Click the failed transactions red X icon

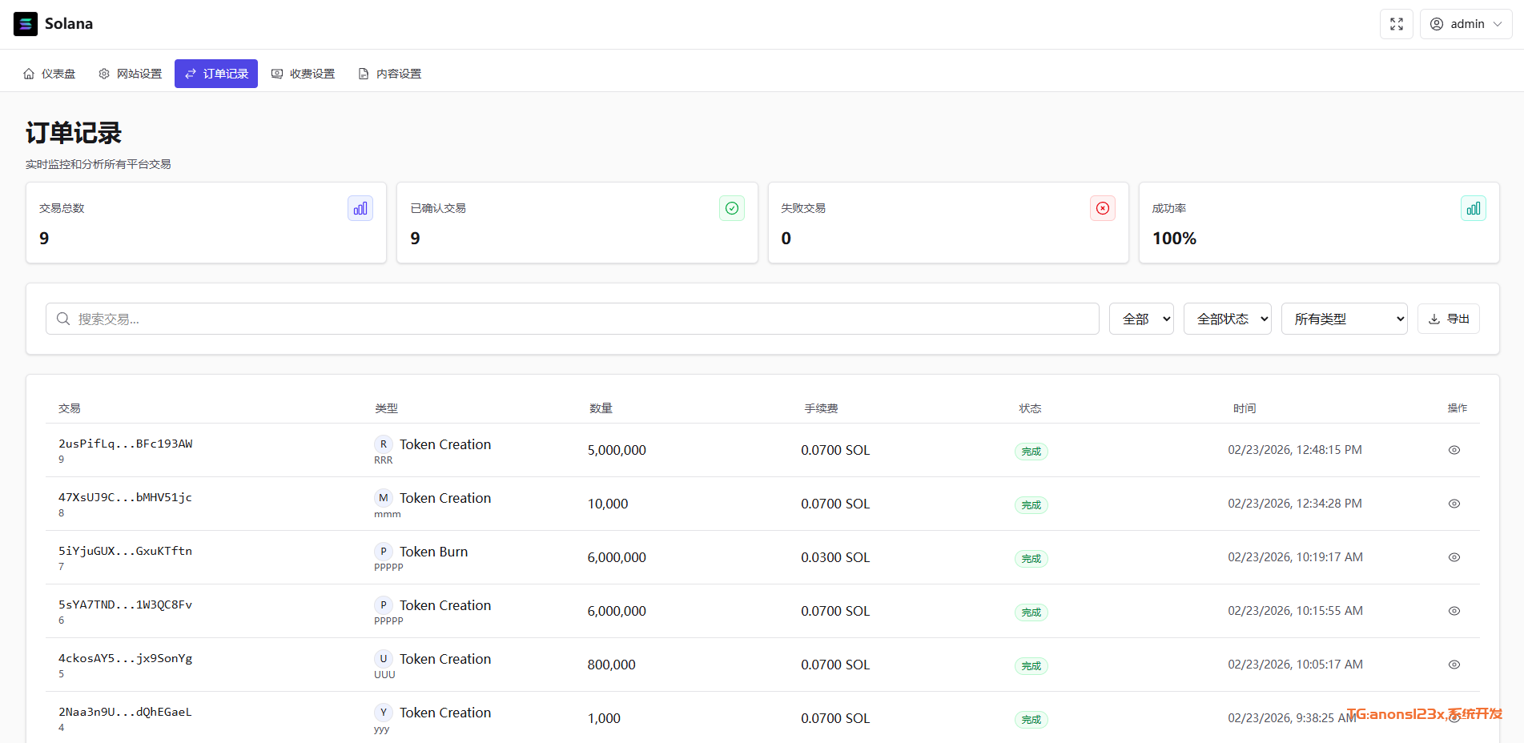1102,208
